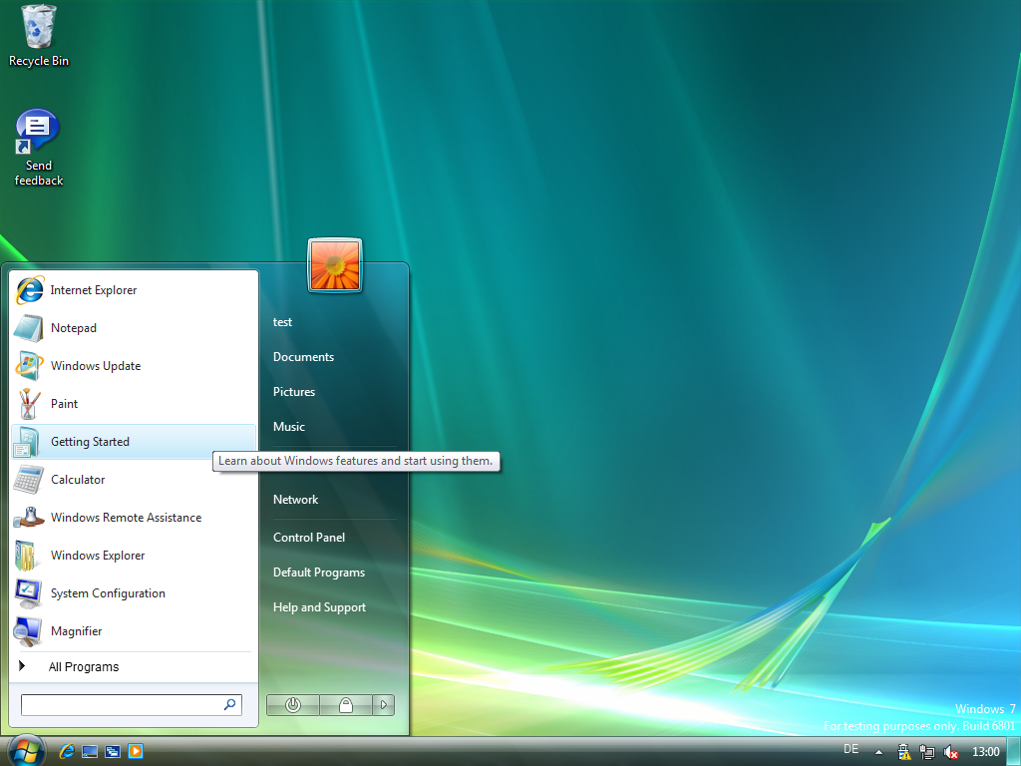
Task: Expand All Programs in the Start menu
Action: [x=135, y=666]
